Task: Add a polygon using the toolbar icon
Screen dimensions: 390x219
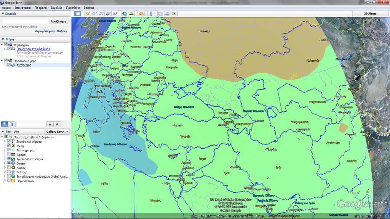Action: tap(94, 14)
